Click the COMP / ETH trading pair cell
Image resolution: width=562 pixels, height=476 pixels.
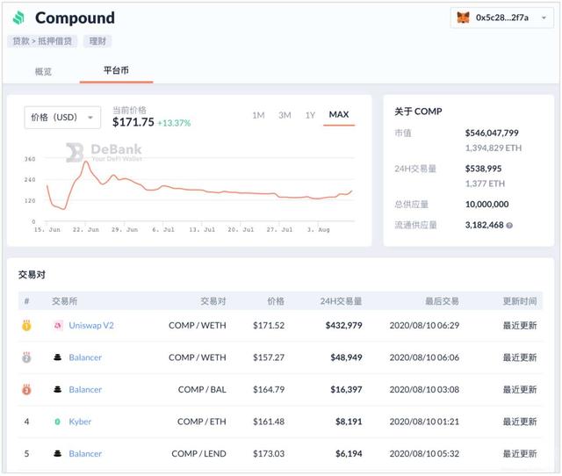pos(201,422)
